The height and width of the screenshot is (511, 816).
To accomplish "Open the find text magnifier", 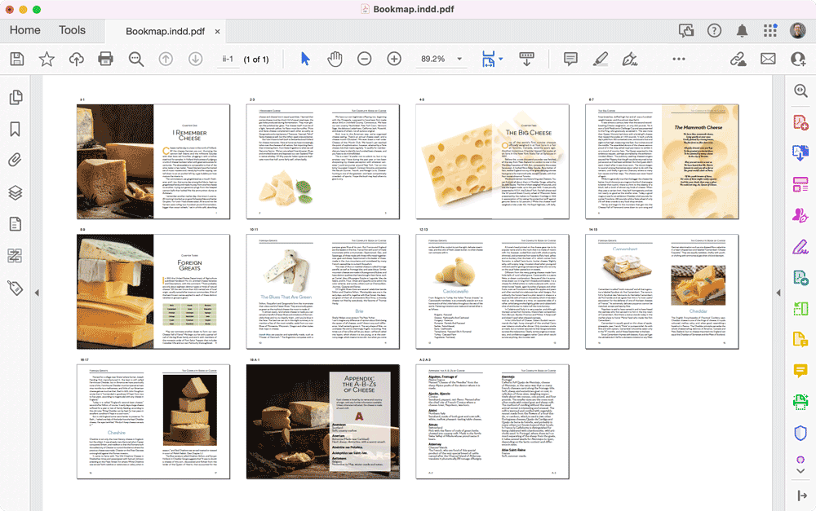I will tap(135, 59).
